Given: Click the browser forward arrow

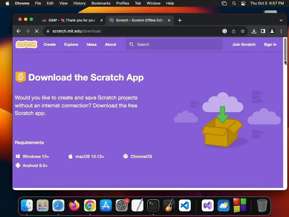Looking at the screenshot, I should (x=28, y=31).
